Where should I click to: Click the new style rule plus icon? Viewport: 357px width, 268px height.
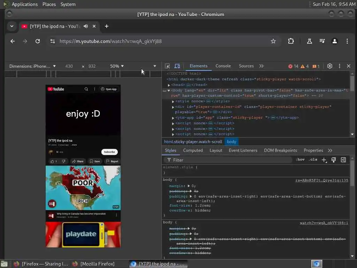(x=324, y=160)
